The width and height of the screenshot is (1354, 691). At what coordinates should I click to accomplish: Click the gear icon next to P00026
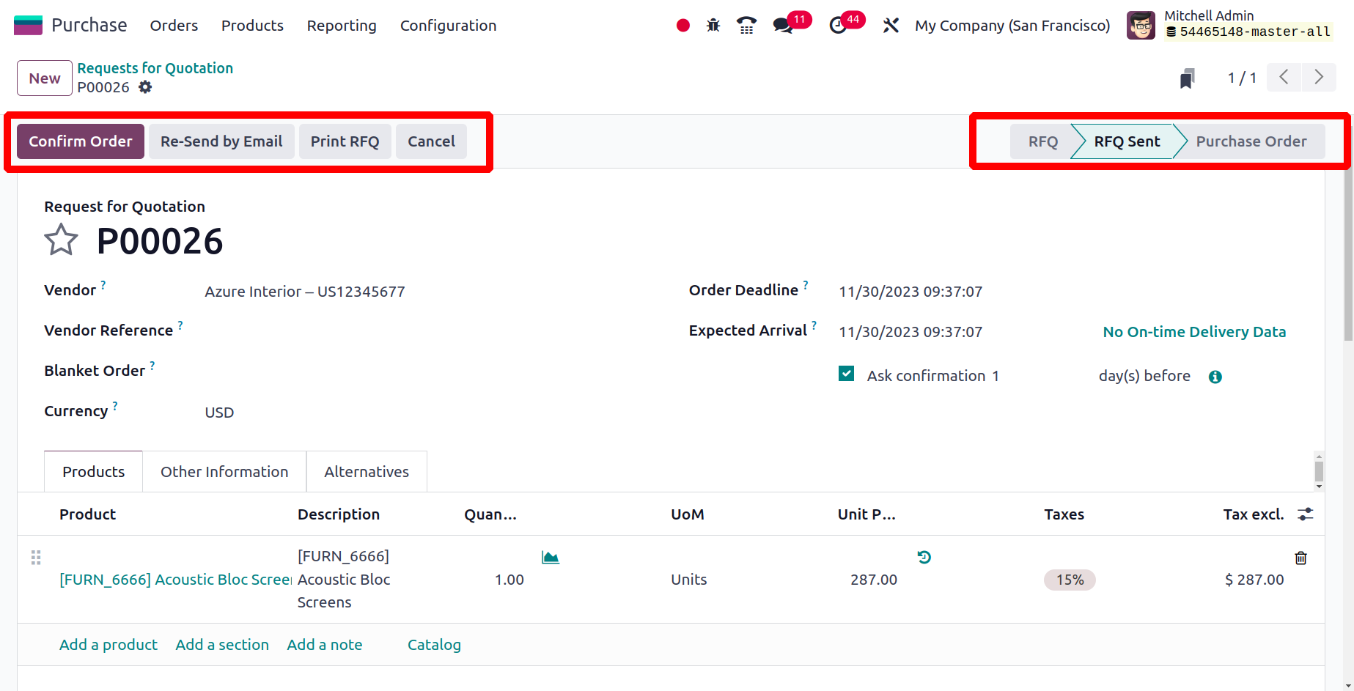click(x=145, y=87)
